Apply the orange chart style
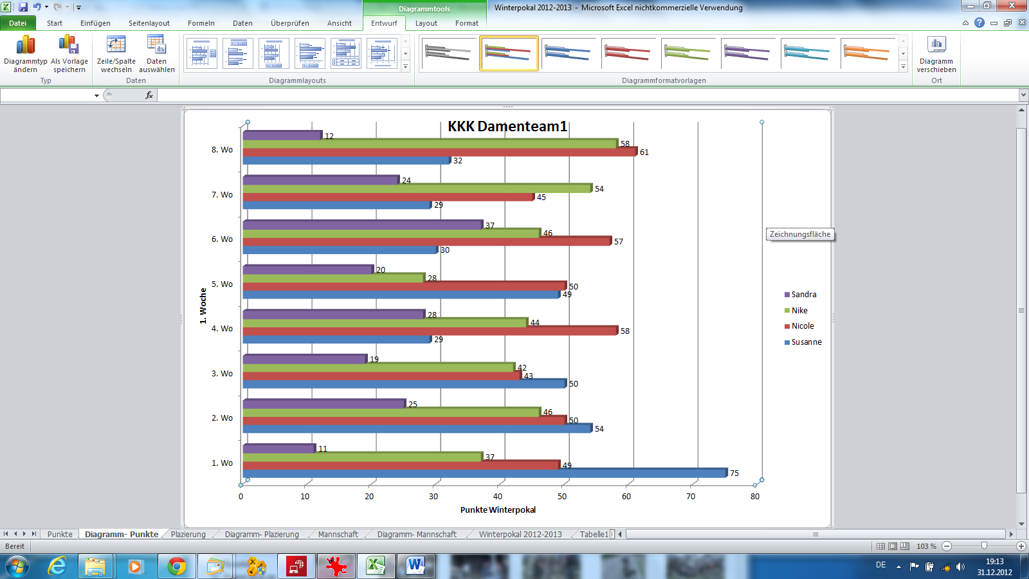 pos(868,53)
